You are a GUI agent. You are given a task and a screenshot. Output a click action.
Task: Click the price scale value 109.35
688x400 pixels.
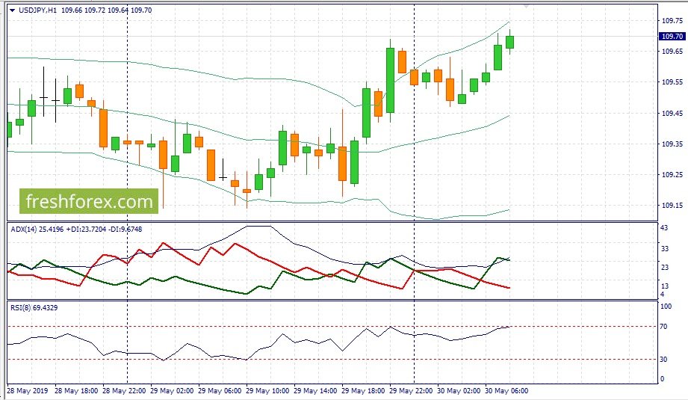click(x=672, y=144)
